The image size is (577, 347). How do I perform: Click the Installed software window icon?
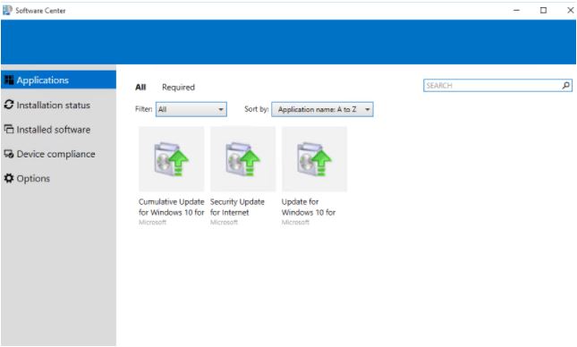click(9, 129)
